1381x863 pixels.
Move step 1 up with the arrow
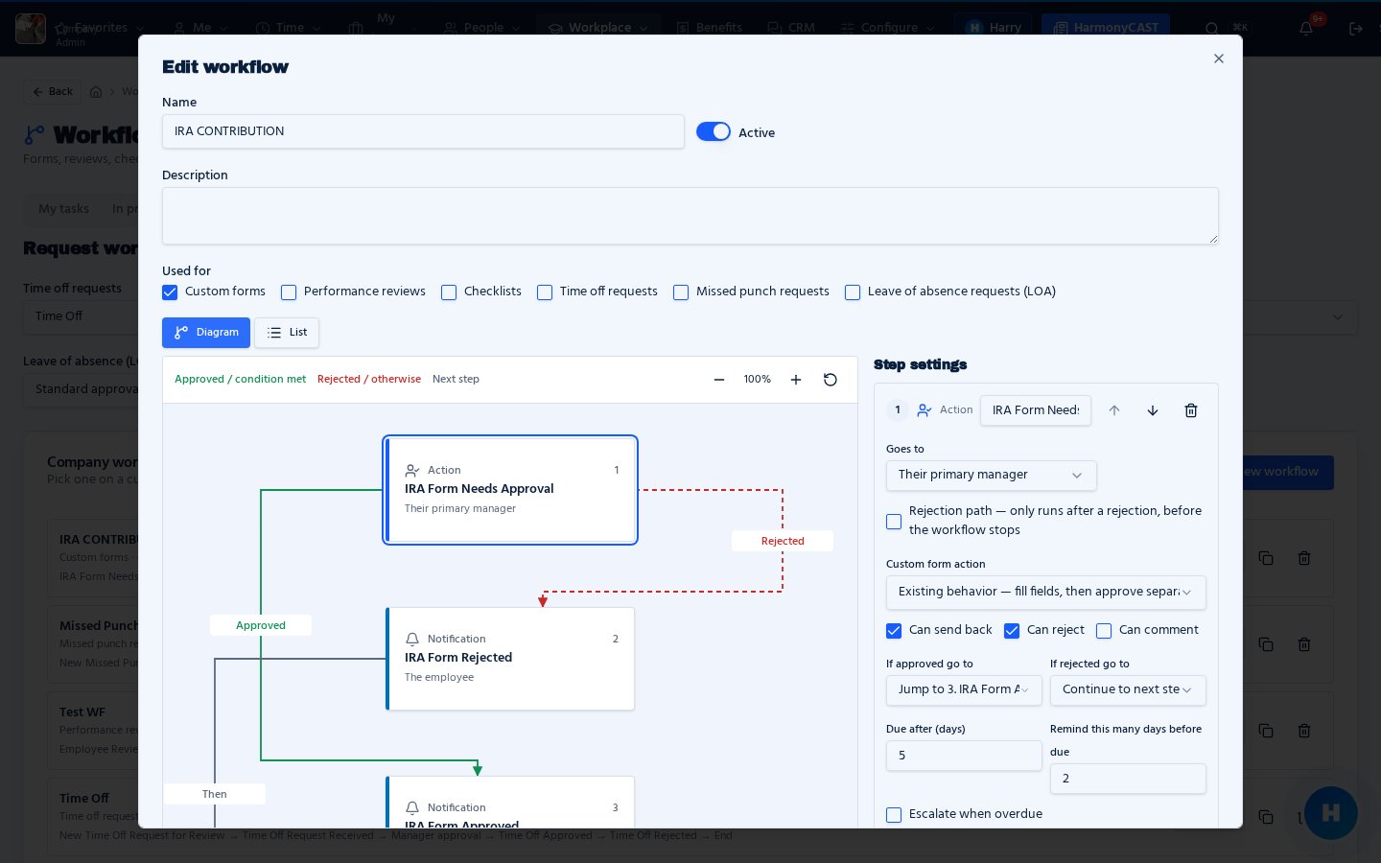1114,410
